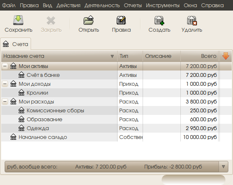This screenshot has width=233, height=185.
Task: Click the Сохранить save icon
Action: click(x=18, y=20)
